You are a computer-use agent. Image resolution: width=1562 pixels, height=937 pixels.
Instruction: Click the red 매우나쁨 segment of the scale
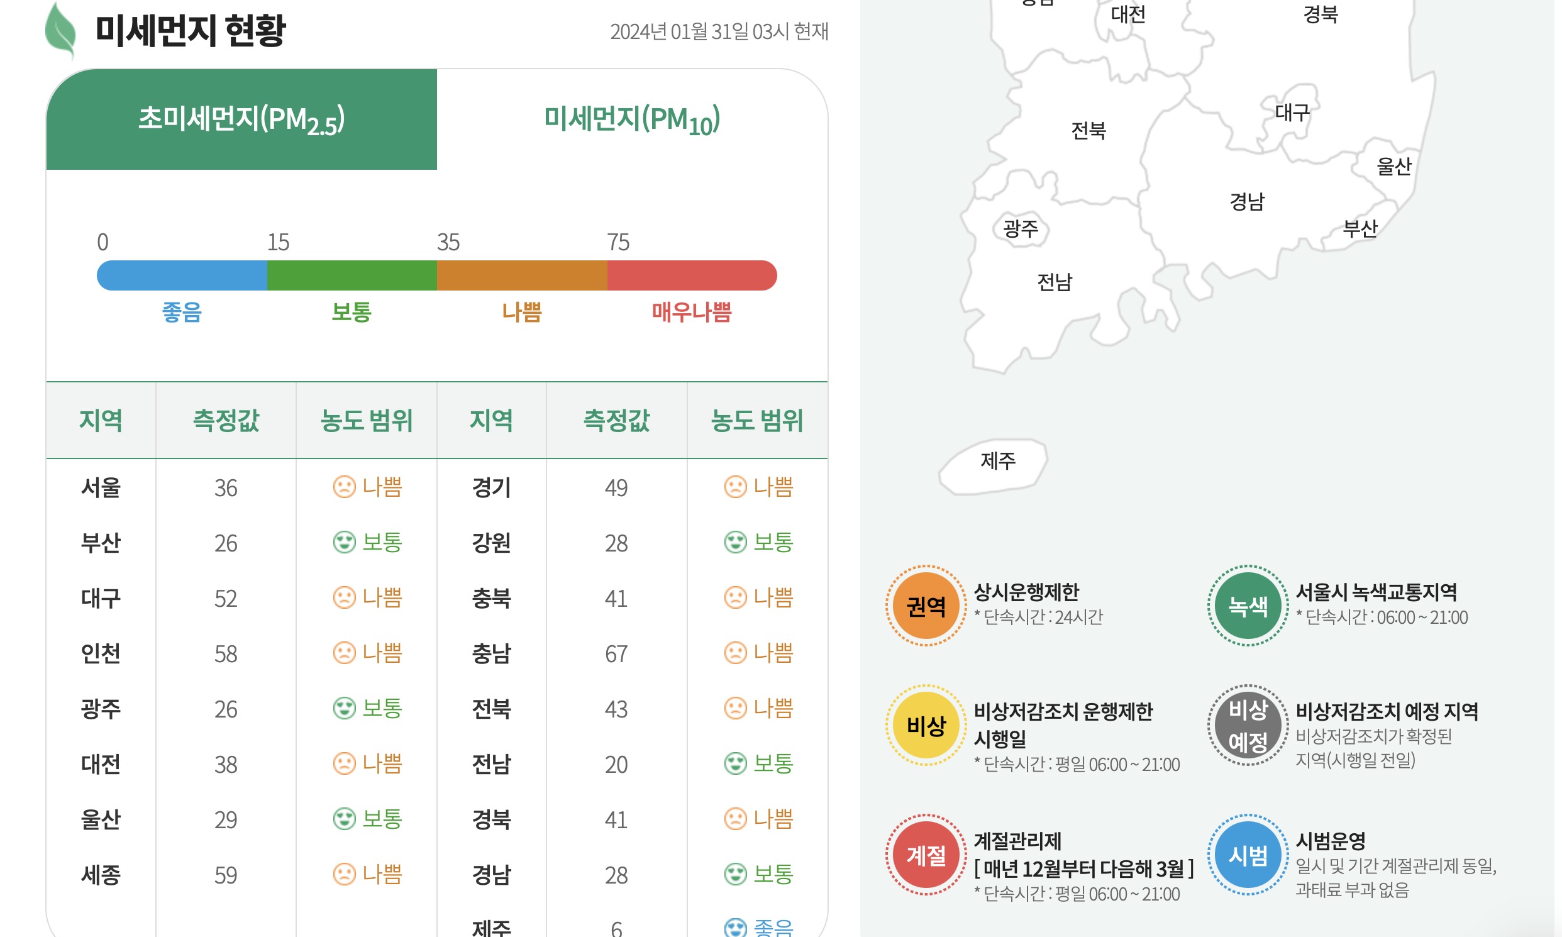coord(691,275)
